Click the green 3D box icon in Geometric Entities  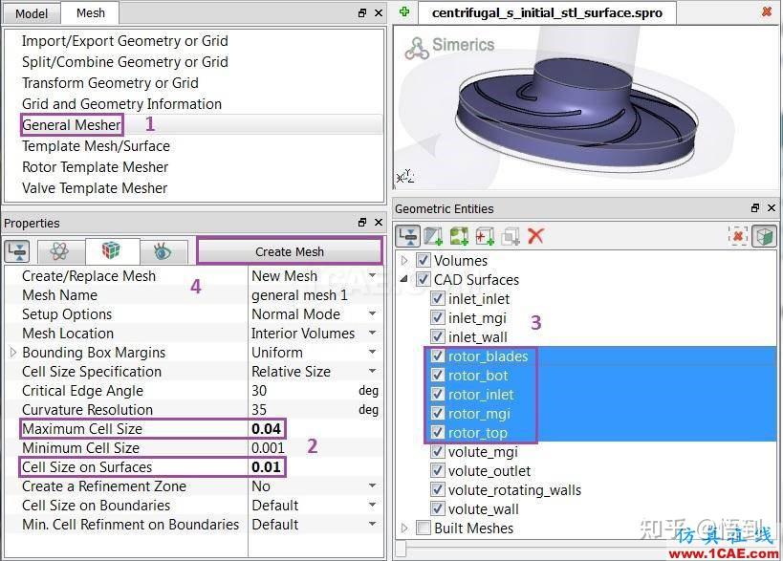765,236
